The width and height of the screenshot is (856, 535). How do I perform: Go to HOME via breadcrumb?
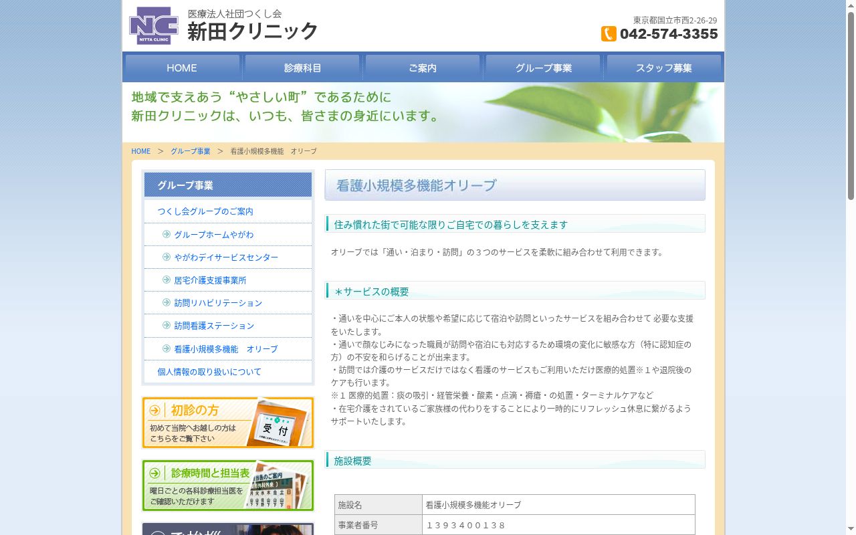click(141, 151)
